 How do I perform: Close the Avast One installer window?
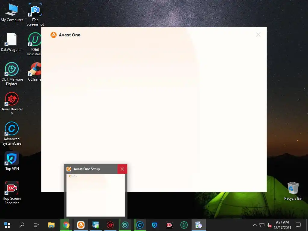click(x=258, y=35)
